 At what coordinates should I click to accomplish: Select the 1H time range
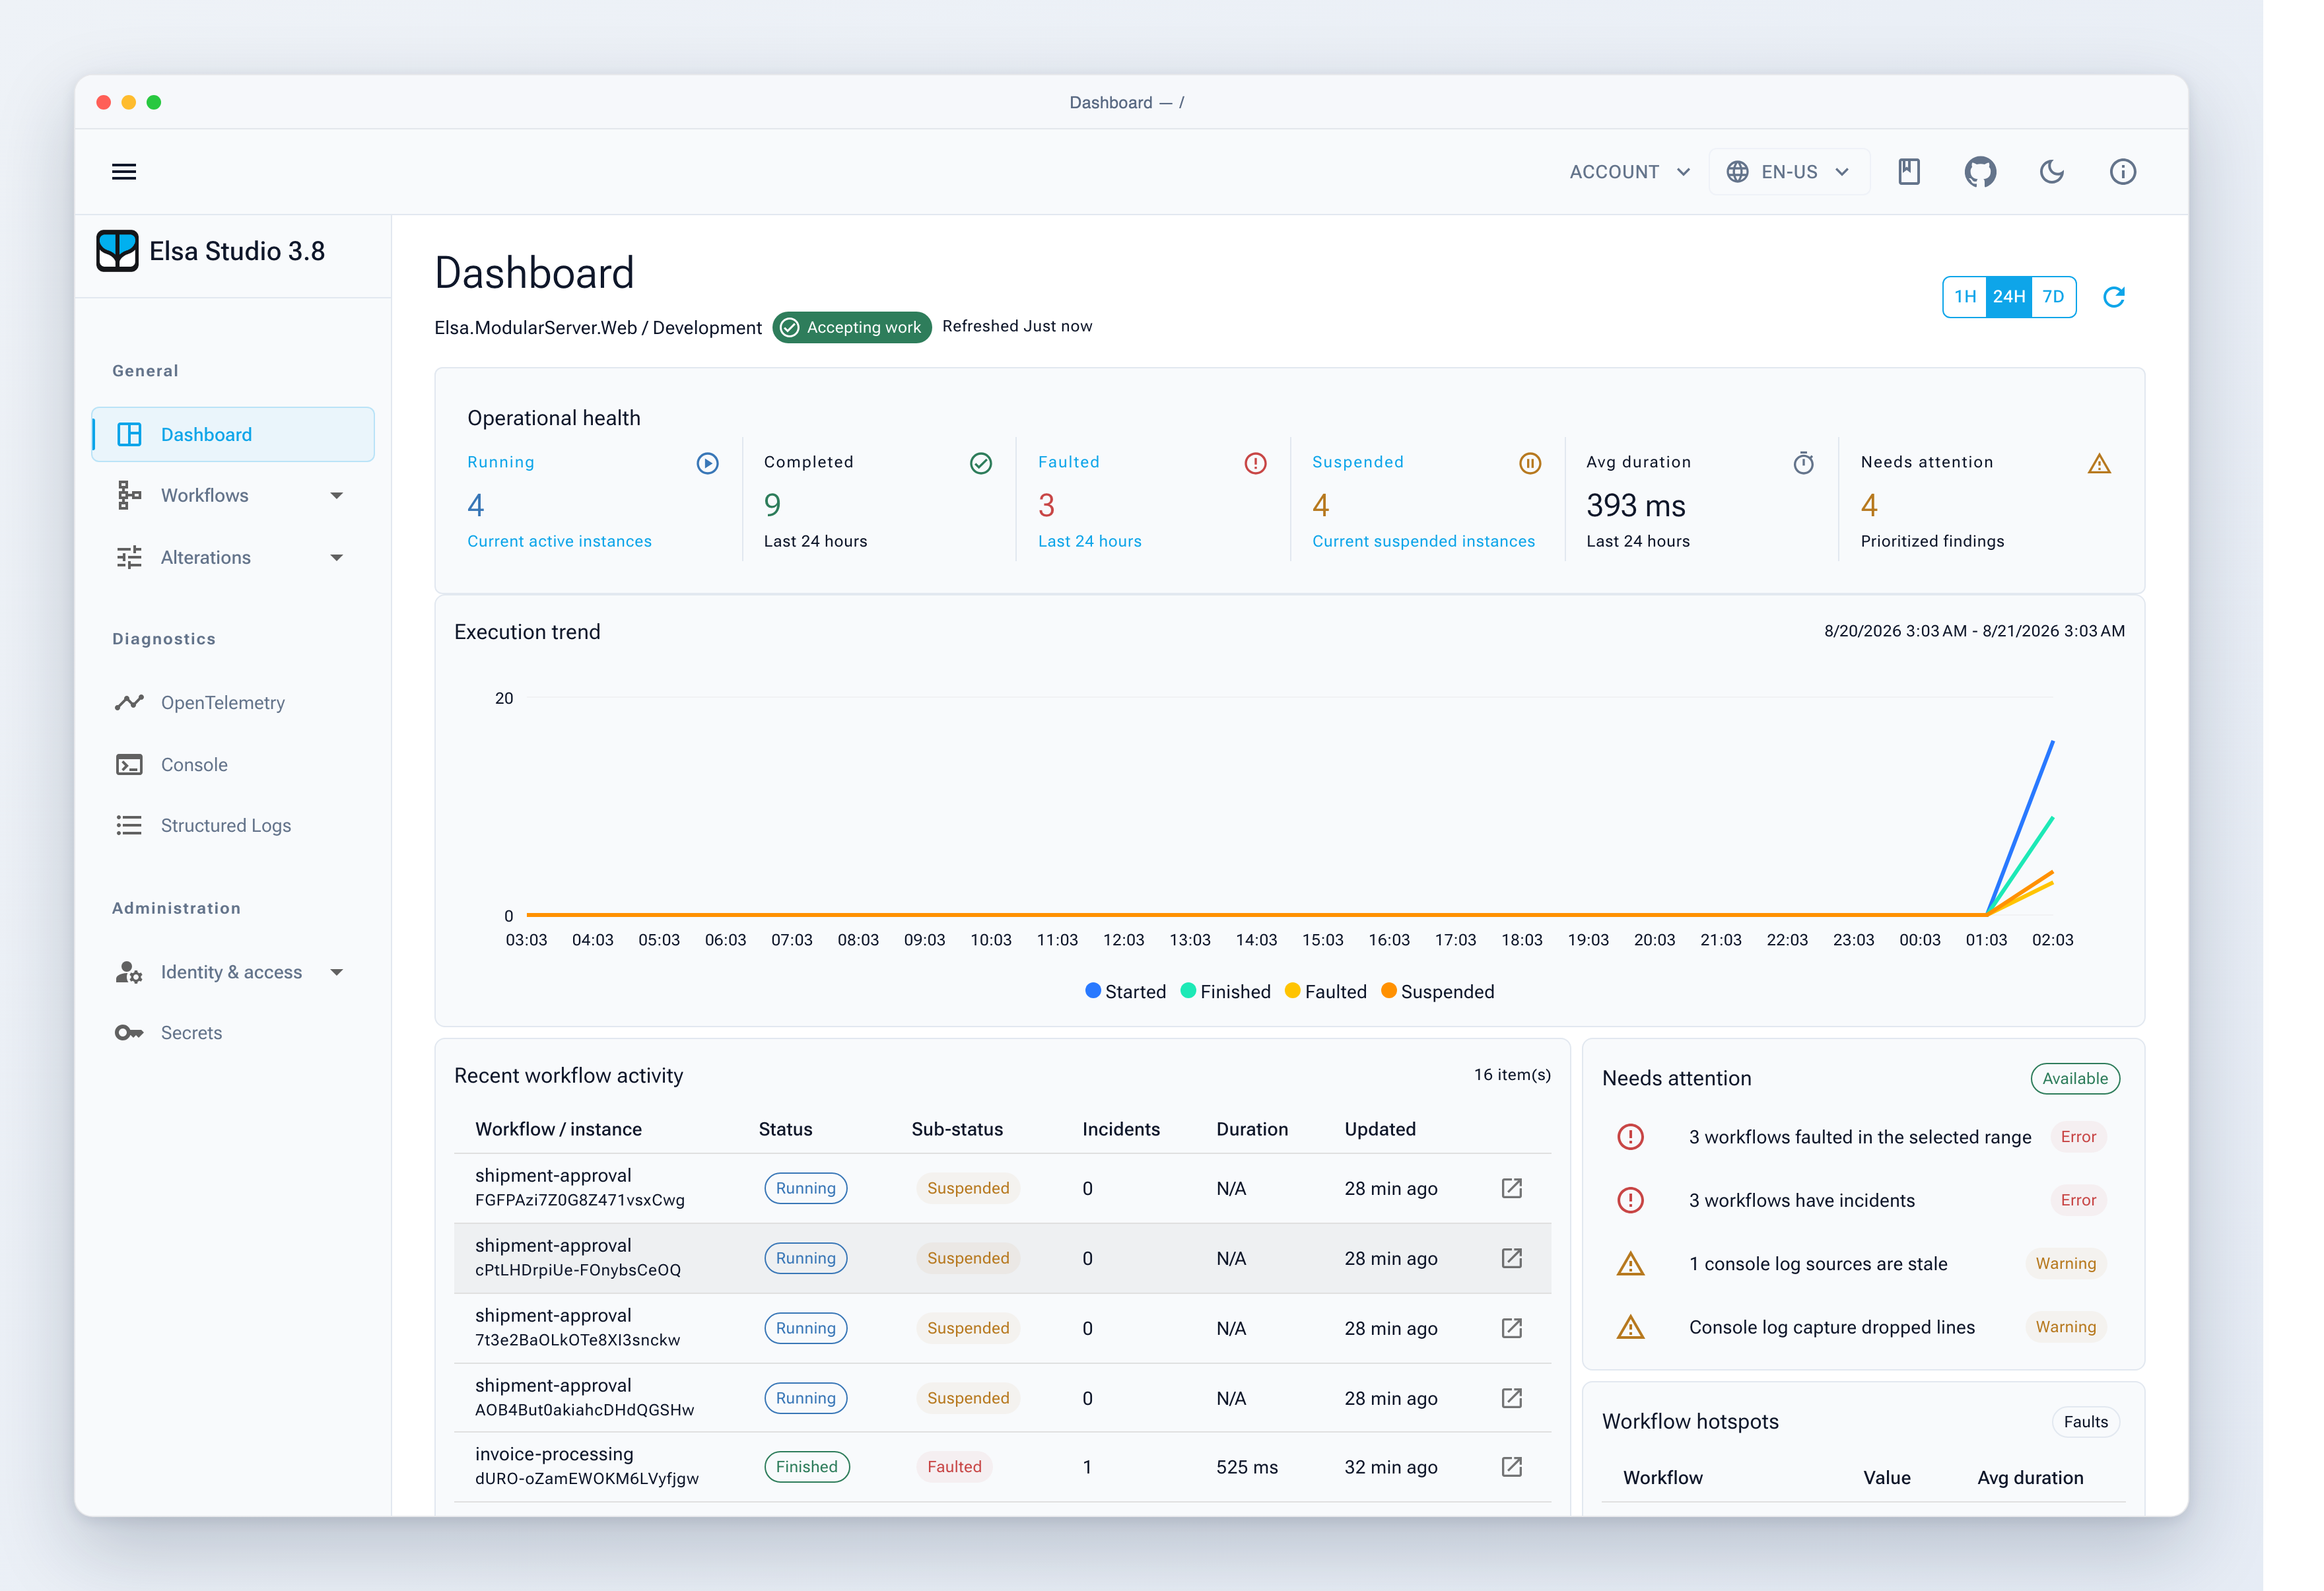pos(1964,297)
